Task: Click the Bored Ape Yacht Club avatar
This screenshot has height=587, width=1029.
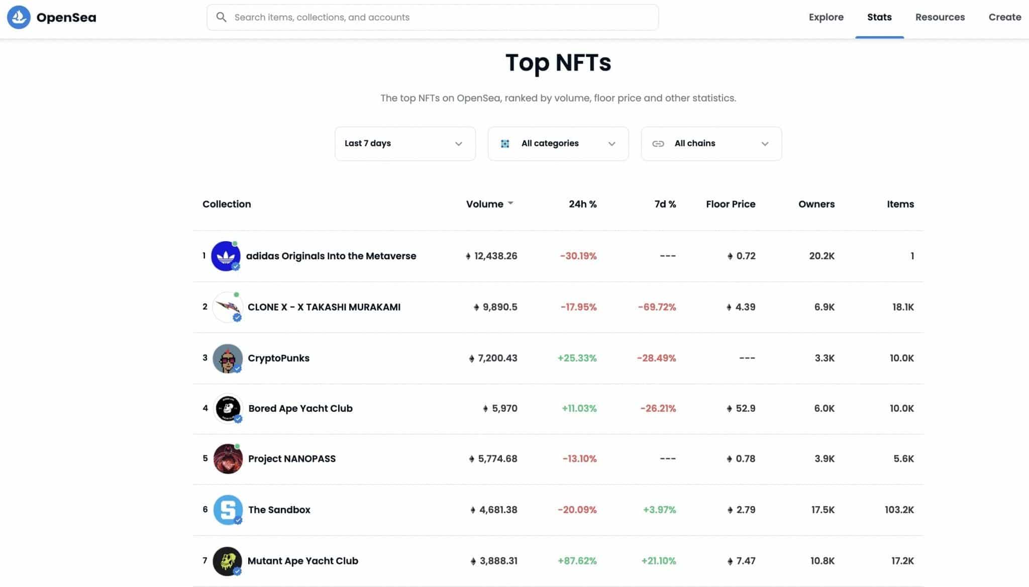Action: [x=227, y=409]
